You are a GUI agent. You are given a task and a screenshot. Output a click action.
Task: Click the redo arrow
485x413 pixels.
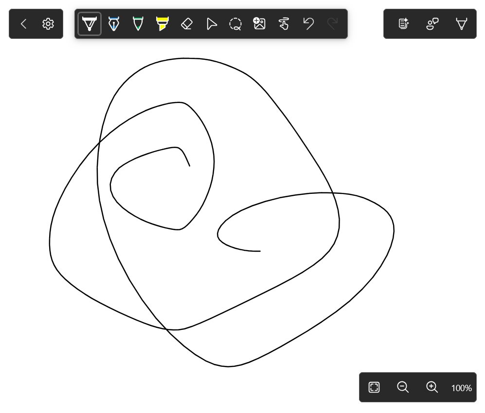tap(332, 23)
